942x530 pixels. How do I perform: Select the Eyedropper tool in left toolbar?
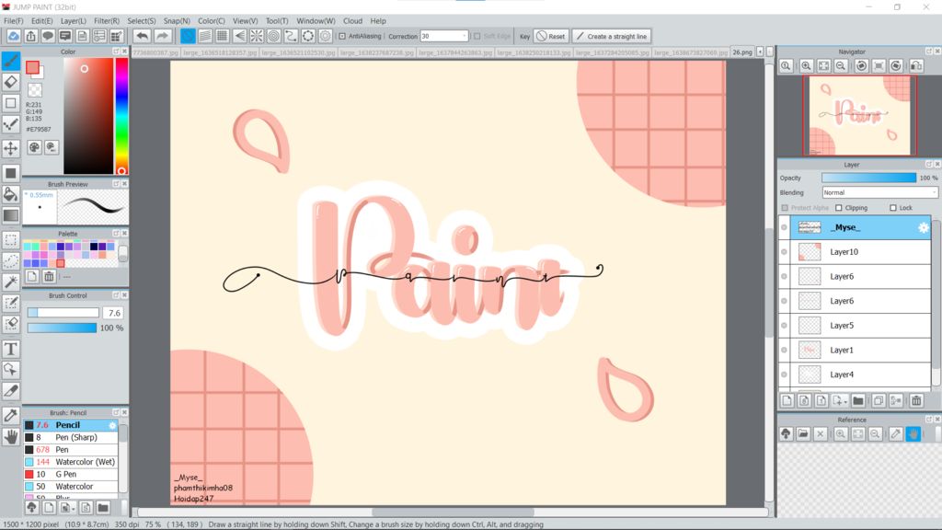point(11,415)
